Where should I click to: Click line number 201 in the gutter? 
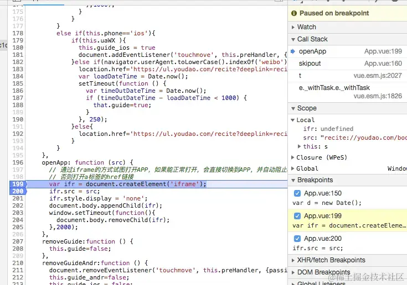[x=18, y=198]
